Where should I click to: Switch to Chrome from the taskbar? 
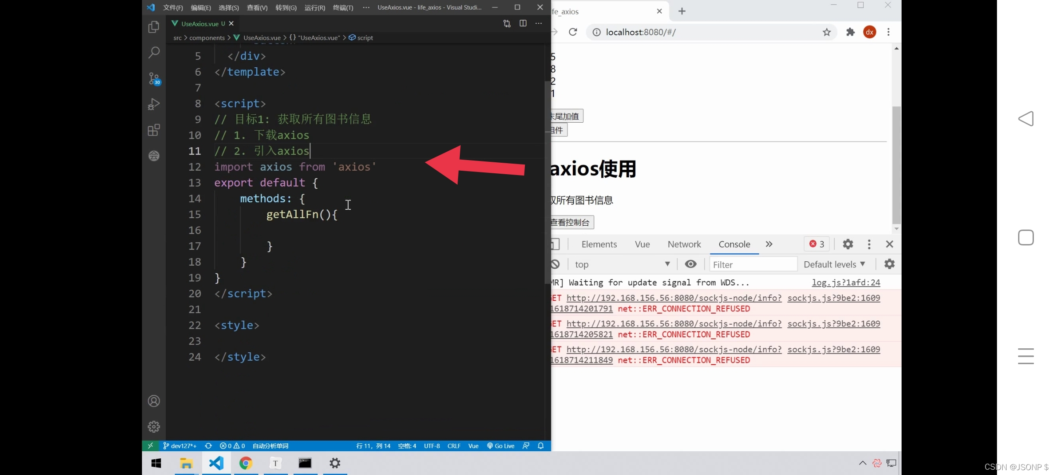pyautogui.click(x=246, y=463)
